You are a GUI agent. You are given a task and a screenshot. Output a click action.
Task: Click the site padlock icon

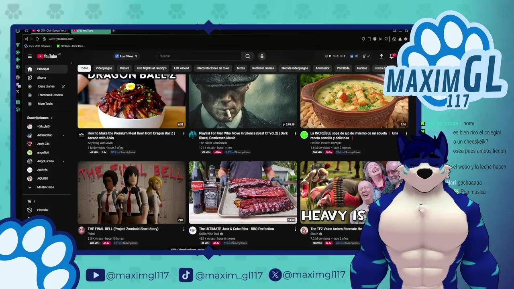(44, 39)
